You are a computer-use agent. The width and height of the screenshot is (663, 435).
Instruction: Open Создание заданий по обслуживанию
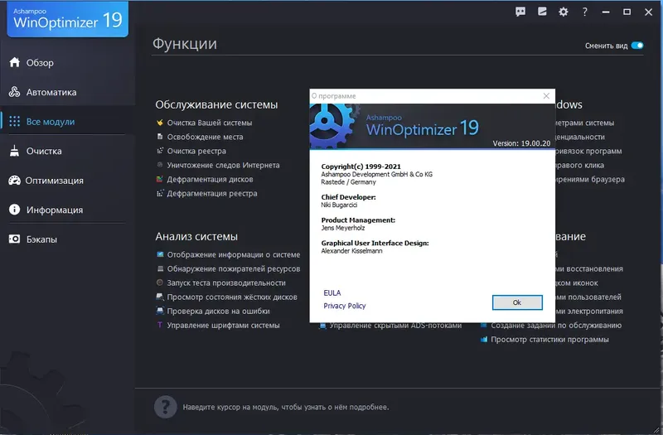coord(556,326)
